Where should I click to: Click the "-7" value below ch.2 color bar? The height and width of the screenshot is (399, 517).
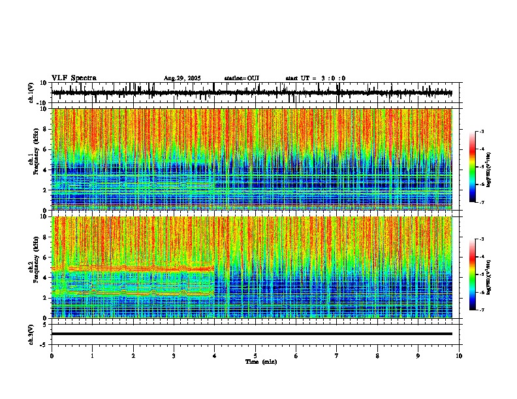(481, 310)
